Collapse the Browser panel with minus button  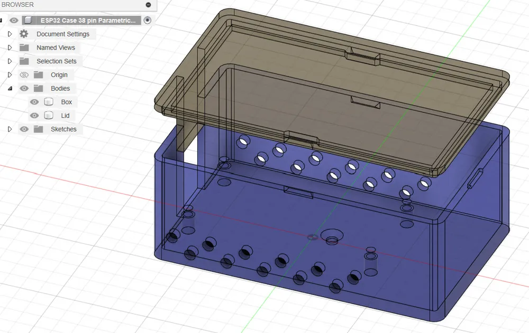(148, 5)
